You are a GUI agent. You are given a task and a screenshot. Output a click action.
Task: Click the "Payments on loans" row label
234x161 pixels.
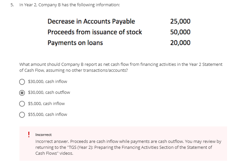[x=75, y=43]
